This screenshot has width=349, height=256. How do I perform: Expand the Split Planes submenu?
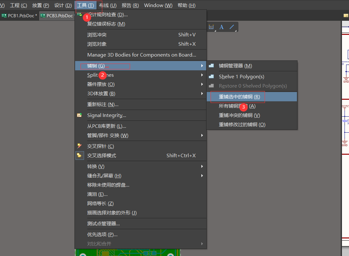pyautogui.click(x=141, y=75)
